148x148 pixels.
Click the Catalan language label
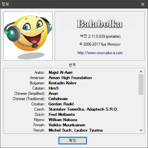pos(39,88)
